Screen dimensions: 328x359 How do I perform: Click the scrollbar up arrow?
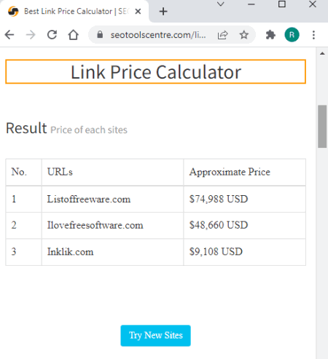click(322, 53)
